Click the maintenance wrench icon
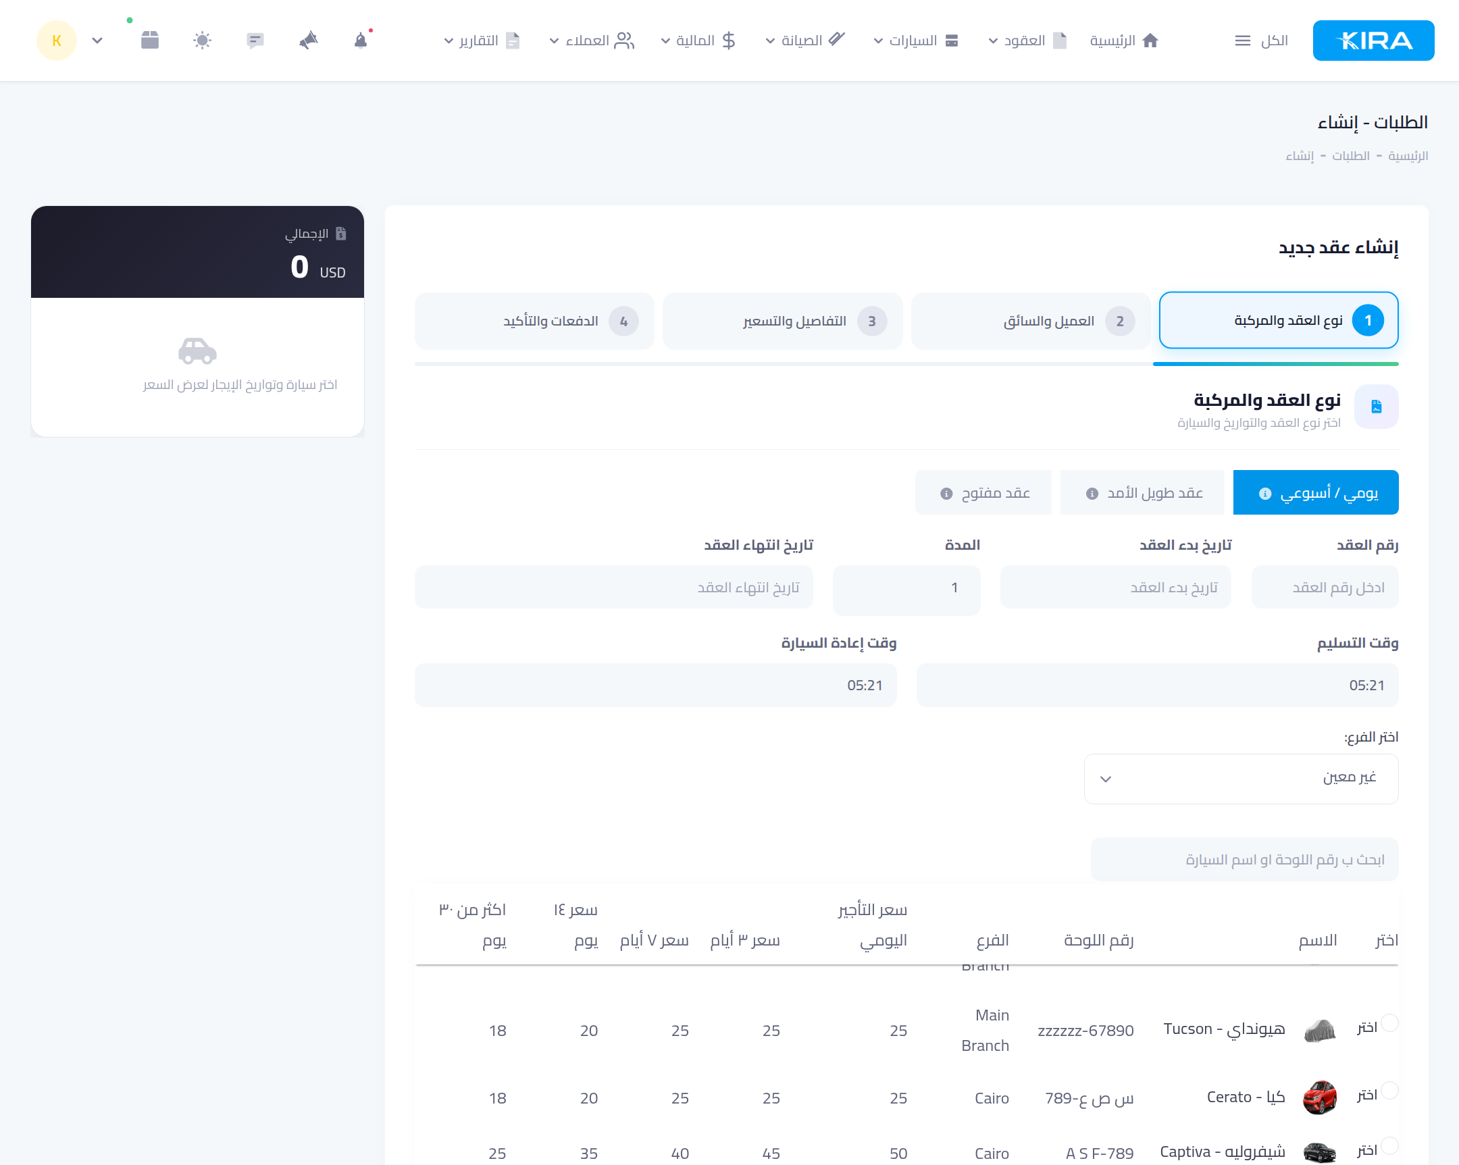 pos(837,38)
